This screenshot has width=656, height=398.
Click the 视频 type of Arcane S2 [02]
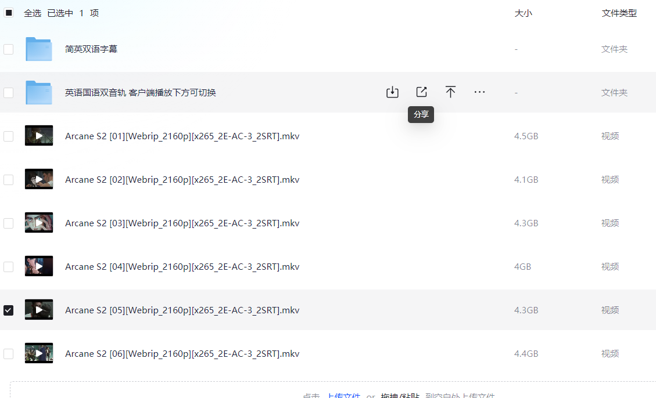click(610, 180)
